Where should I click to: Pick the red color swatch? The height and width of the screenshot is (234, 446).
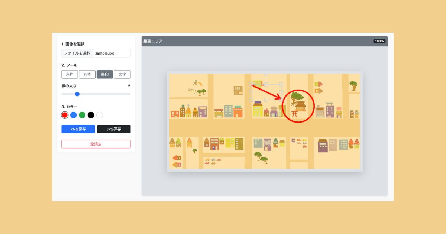pos(65,115)
